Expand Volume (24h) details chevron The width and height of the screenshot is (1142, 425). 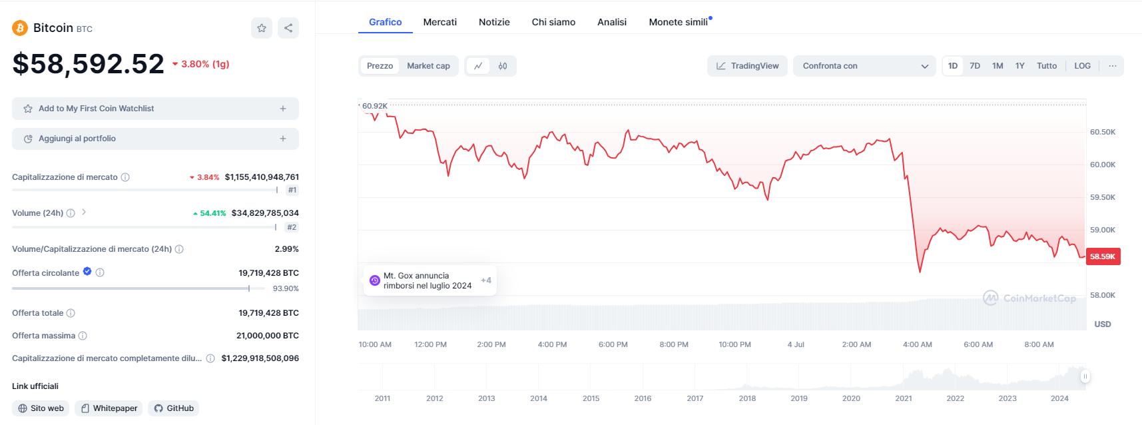tap(84, 212)
